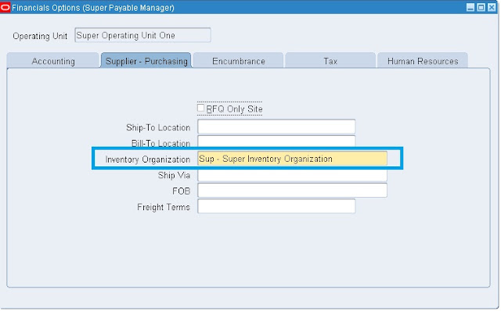Focus the Bill-To Location field
Image resolution: width=501 pixels, height=311 pixels.
[x=276, y=141]
